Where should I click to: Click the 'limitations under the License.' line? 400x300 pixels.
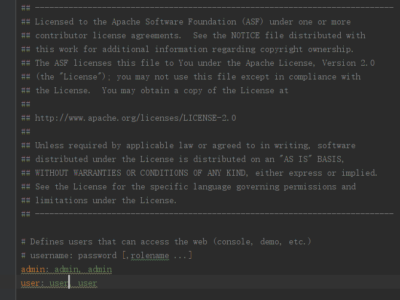(99, 201)
